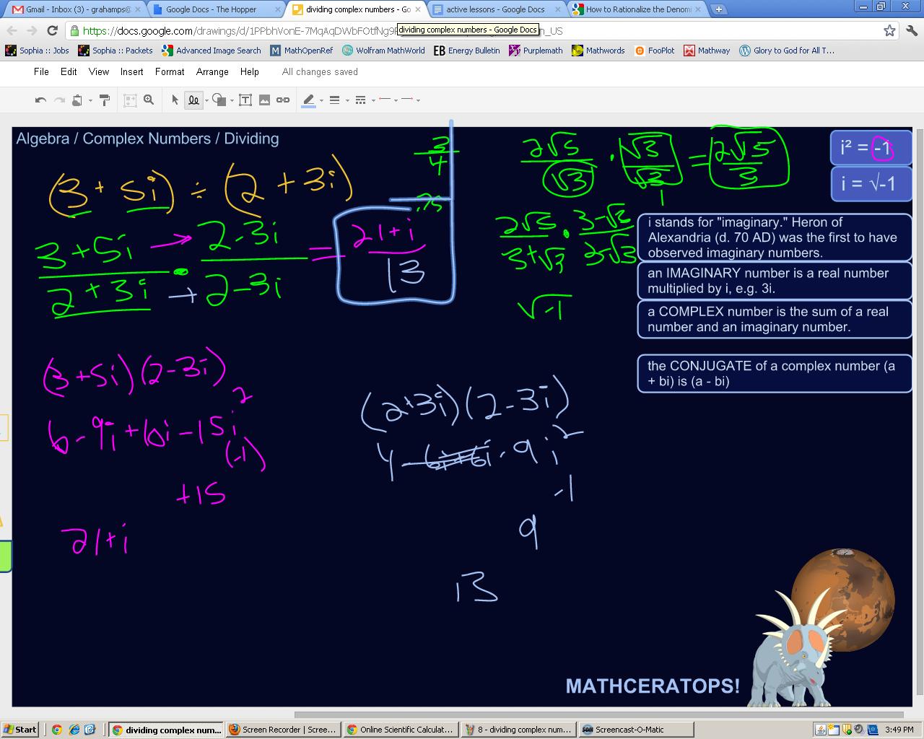Switch to Gmail Inbox tab

click(x=75, y=9)
